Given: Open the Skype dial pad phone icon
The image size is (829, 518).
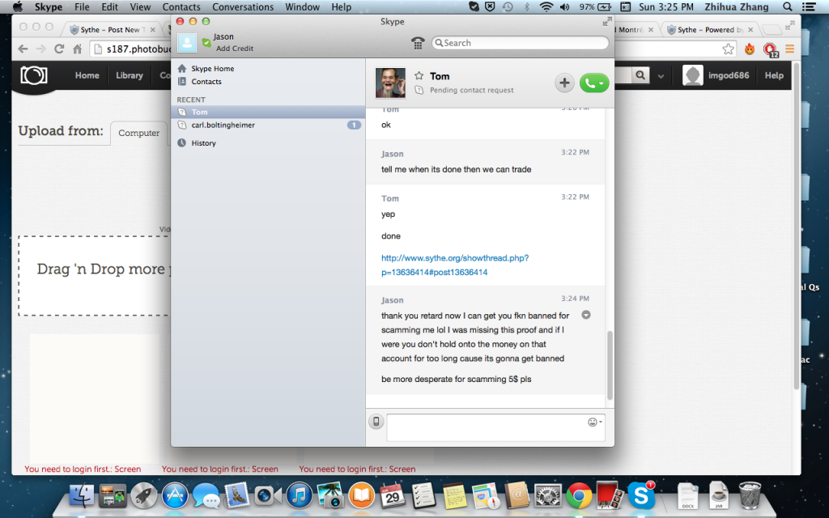Looking at the screenshot, I should point(418,44).
